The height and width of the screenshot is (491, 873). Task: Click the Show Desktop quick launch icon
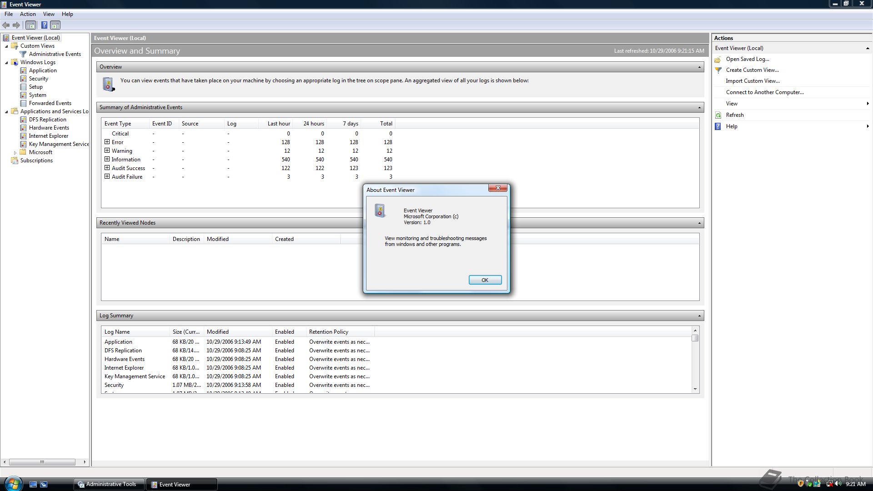coord(33,484)
